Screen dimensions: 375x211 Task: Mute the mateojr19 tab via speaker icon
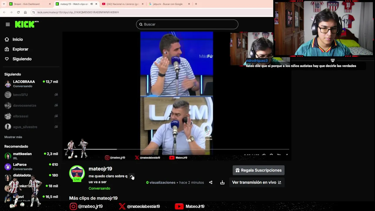(x=91, y=4)
